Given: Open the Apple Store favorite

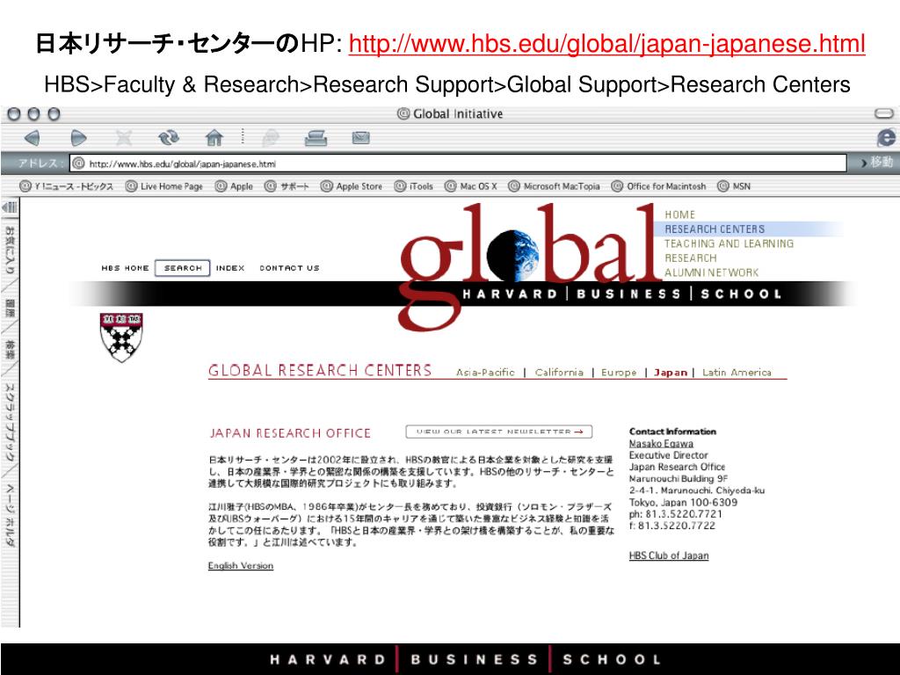Looking at the screenshot, I should pyautogui.click(x=352, y=186).
